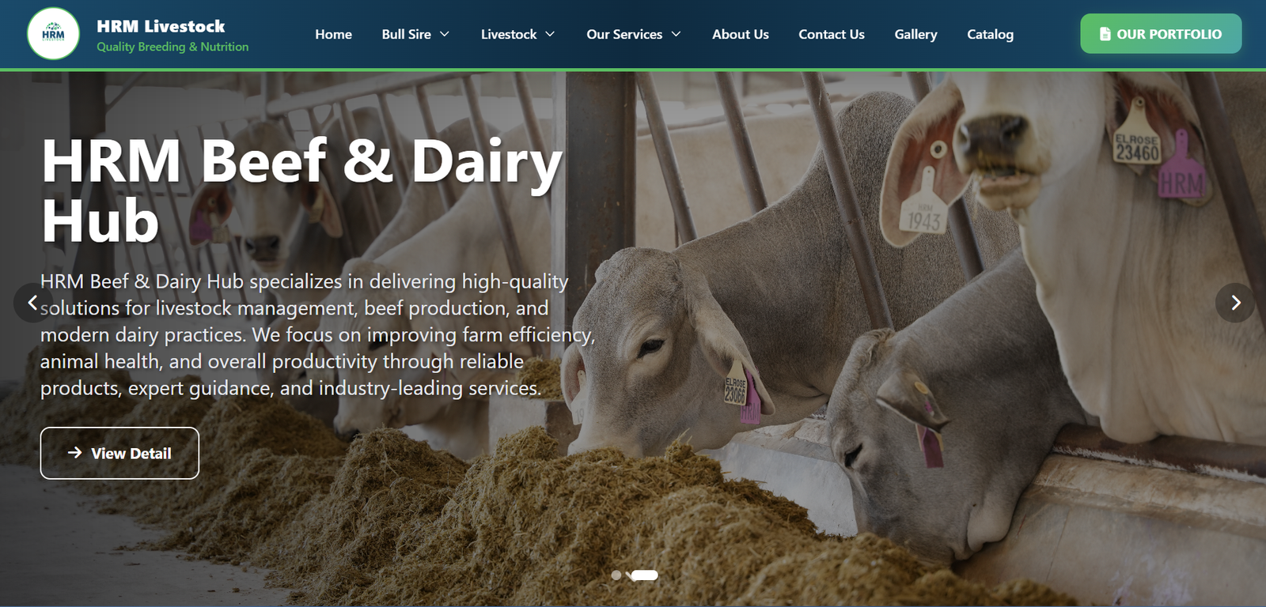
Task: Go to the Contact Us page
Action: coord(832,34)
